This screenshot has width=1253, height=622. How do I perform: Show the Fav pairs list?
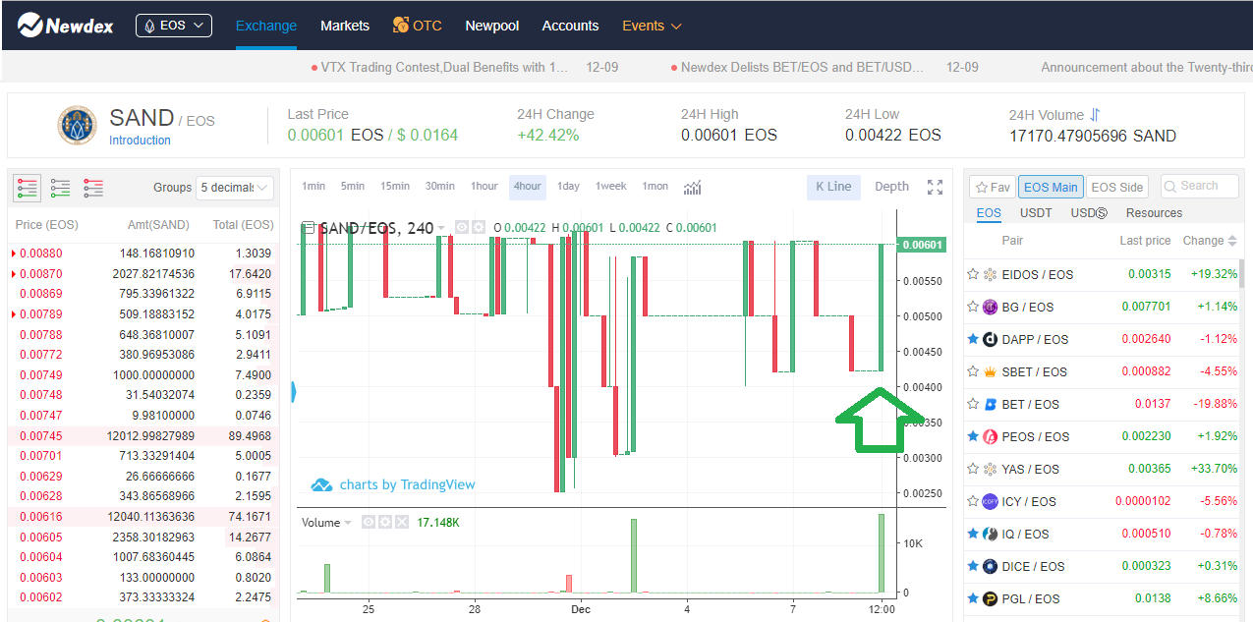(x=993, y=187)
